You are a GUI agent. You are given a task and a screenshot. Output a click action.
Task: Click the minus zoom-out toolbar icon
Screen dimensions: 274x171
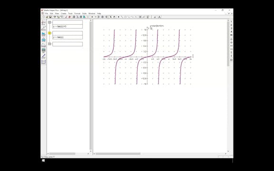(x=95, y=17)
